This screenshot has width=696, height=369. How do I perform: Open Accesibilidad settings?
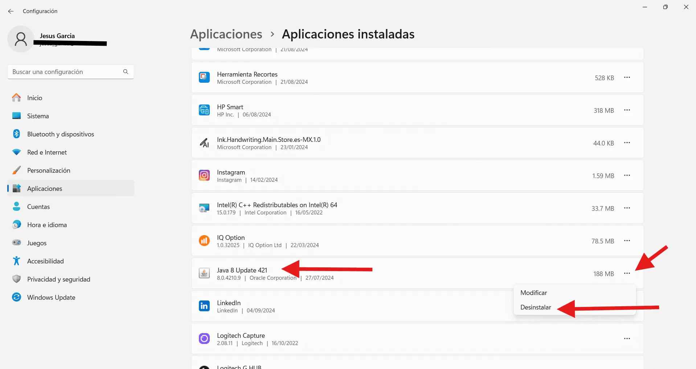(x=45, y=261)
